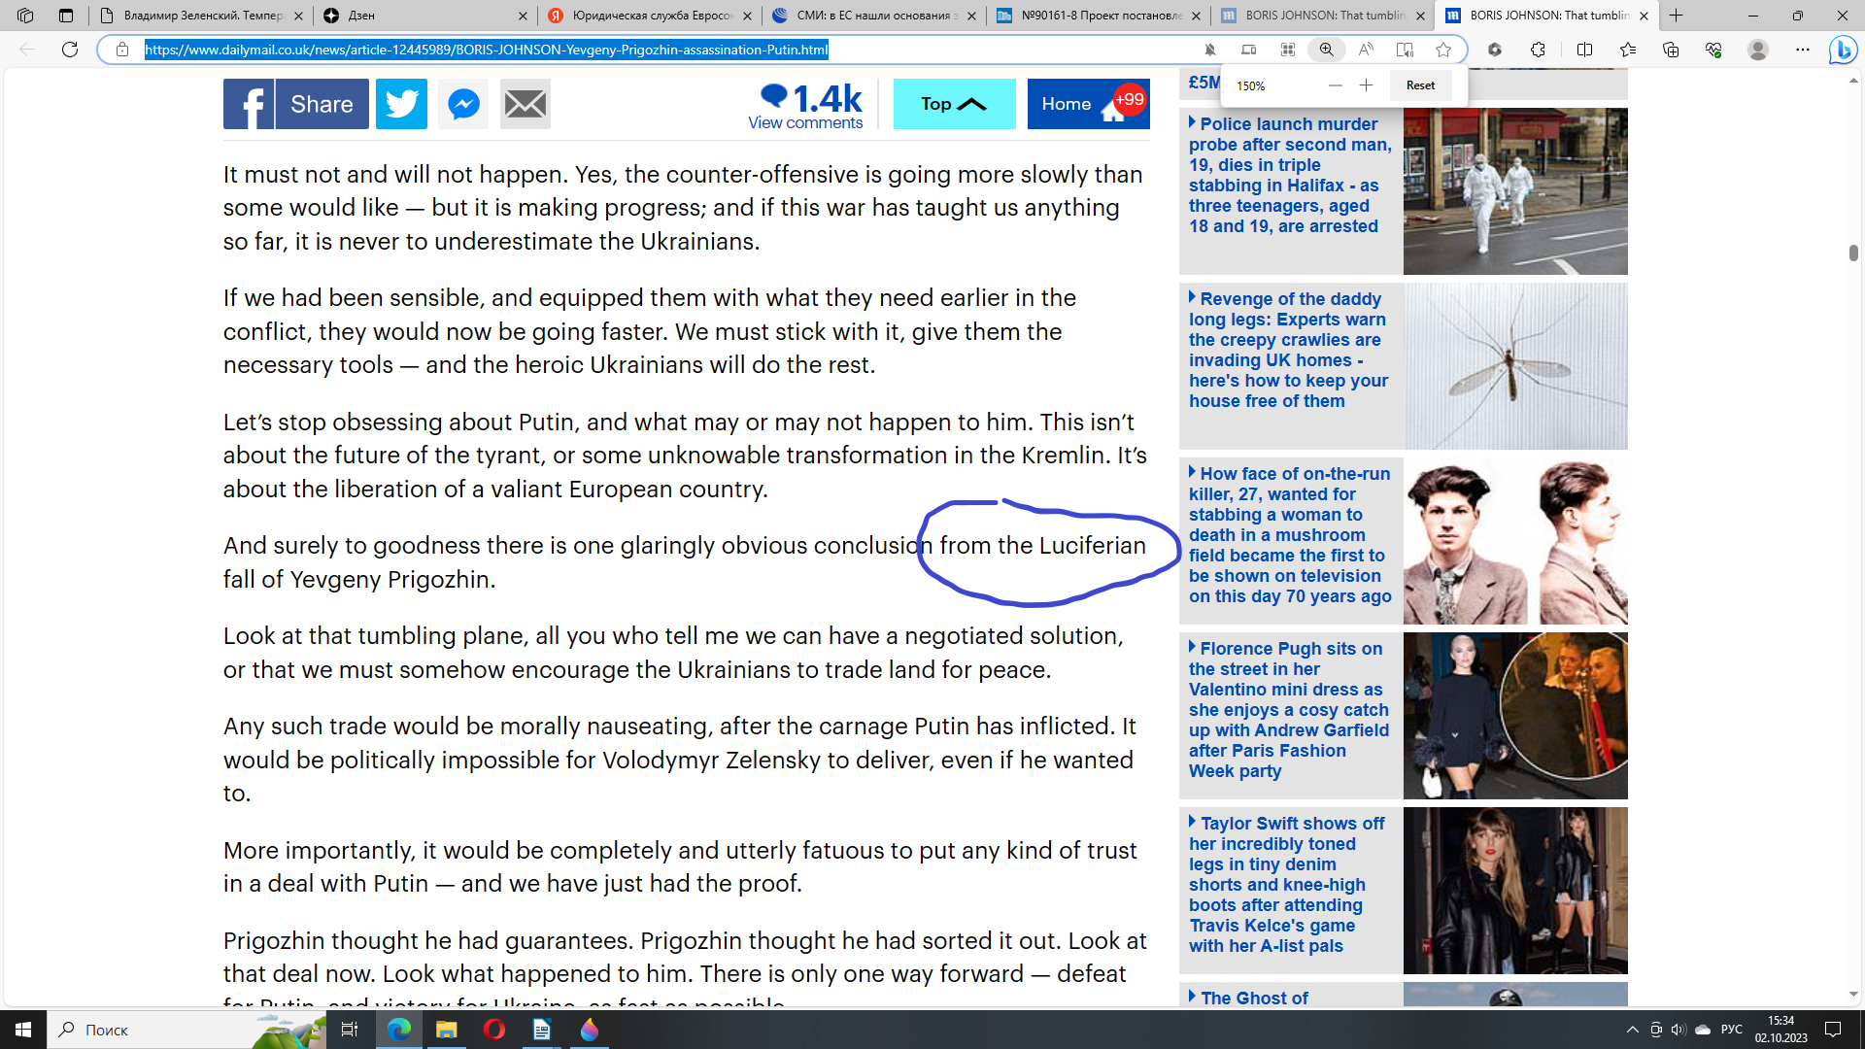Open tab actions menu icon
This screenshot has width=1865, height=1049.
coord(66,16)
